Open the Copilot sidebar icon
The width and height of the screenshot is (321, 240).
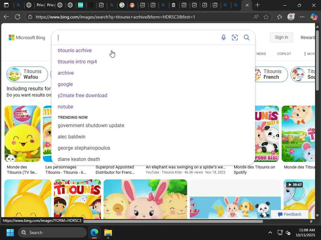pyautogui.click(x=314, y=17)
